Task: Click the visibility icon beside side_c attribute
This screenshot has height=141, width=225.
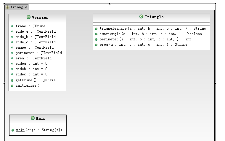Action: (x=12, y=42)
